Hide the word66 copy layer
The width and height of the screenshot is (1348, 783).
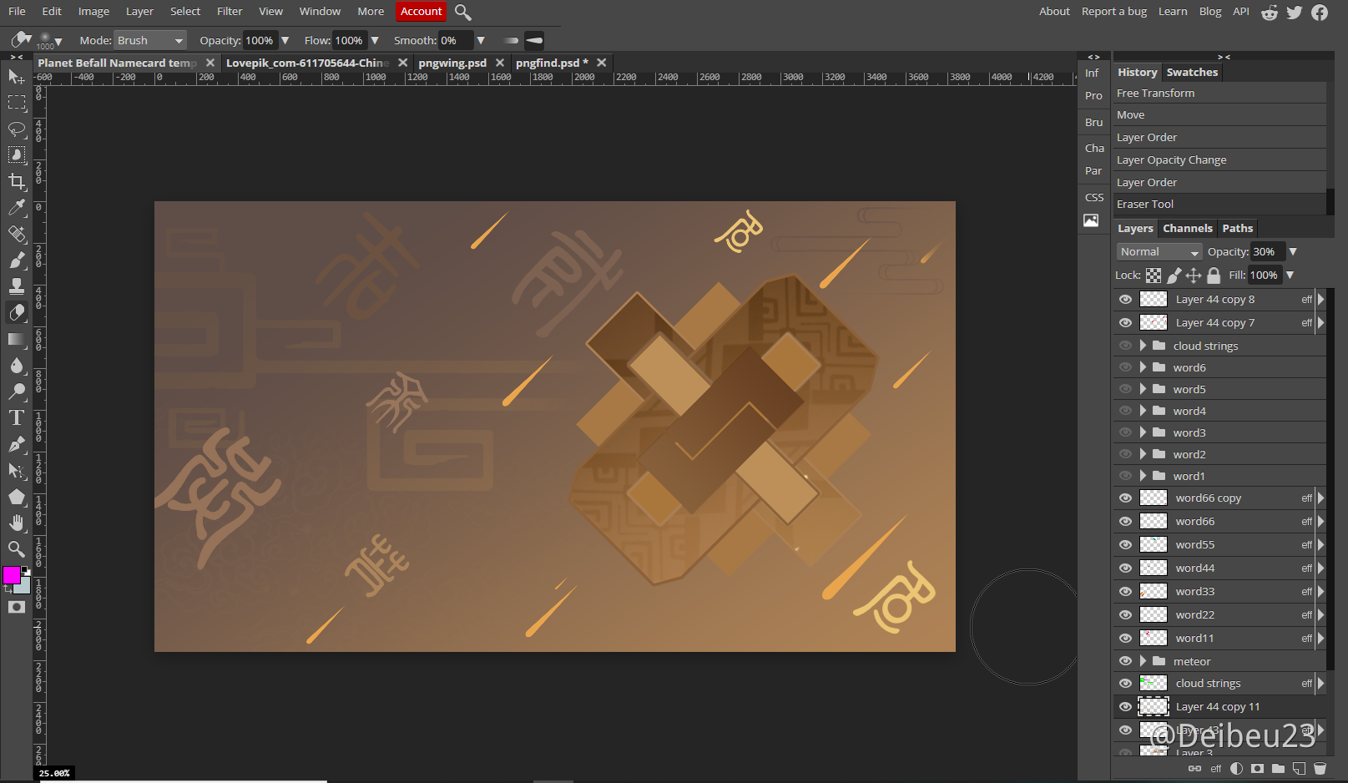[x=1125, y=498]
